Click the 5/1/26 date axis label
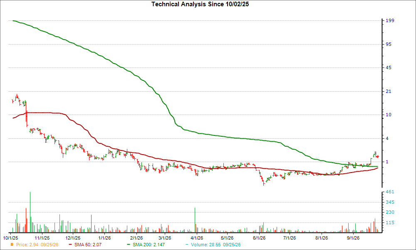 [x=227, y=238]
